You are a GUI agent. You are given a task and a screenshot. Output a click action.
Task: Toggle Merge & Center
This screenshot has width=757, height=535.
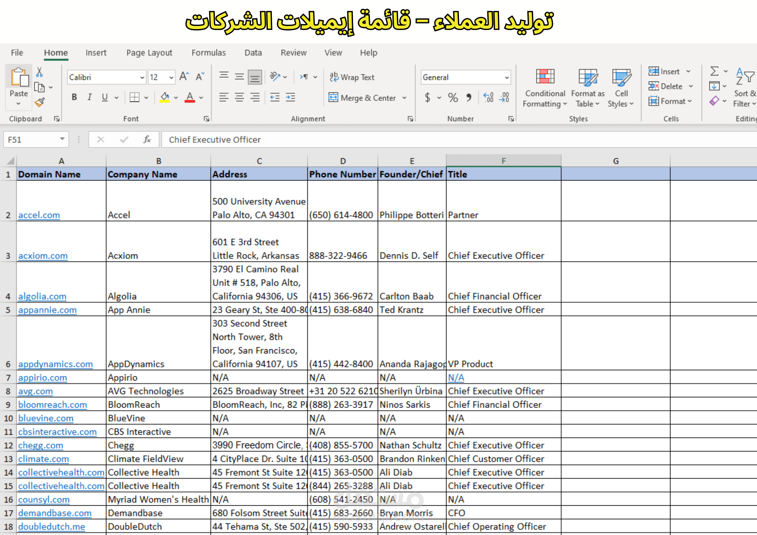point(362,98)
